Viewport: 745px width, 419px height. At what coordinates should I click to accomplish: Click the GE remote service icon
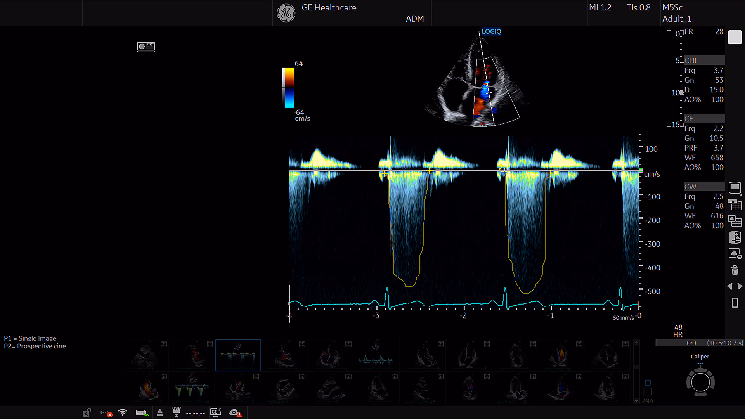click(216, 412)
